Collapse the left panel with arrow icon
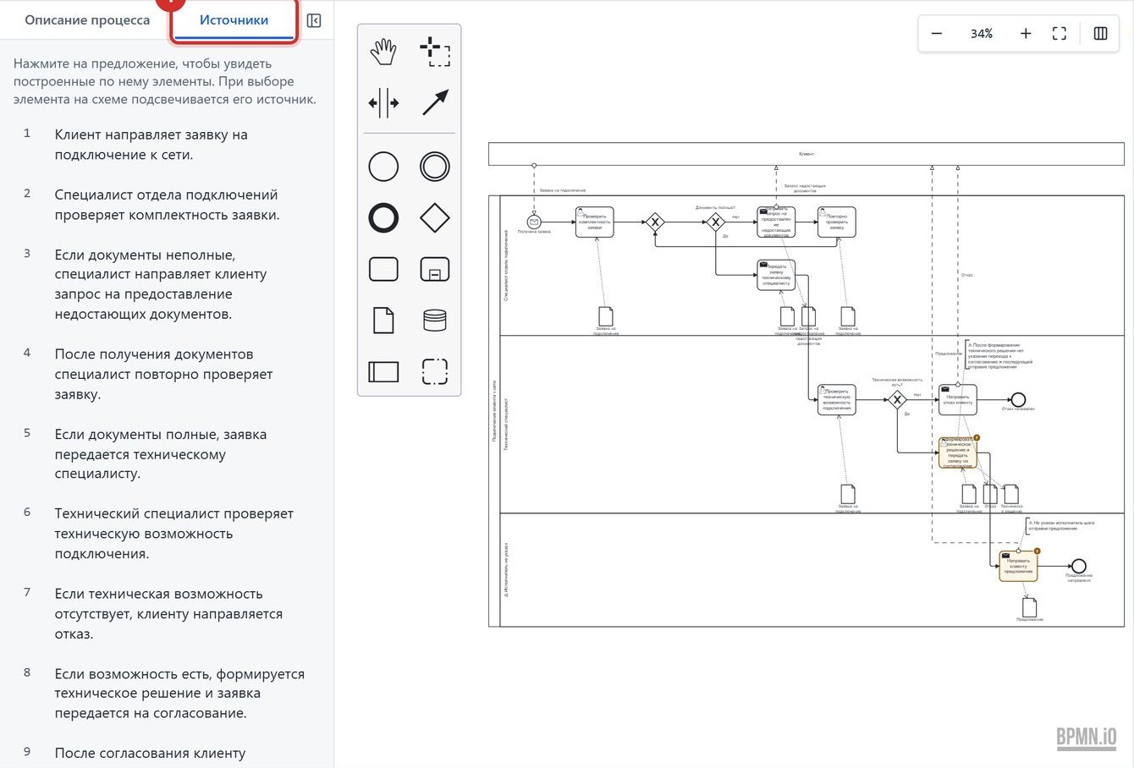The image size is (1134, 768). click(314, 20)
